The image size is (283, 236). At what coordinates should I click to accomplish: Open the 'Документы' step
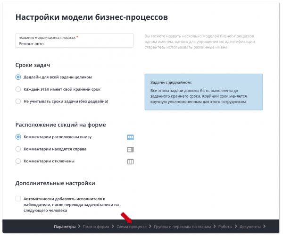click(250, 227)
